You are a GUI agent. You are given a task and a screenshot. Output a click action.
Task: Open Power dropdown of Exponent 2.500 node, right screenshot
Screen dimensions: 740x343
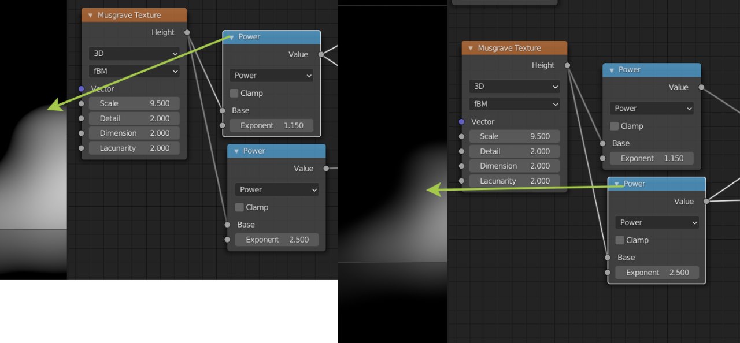coord(657,222)
